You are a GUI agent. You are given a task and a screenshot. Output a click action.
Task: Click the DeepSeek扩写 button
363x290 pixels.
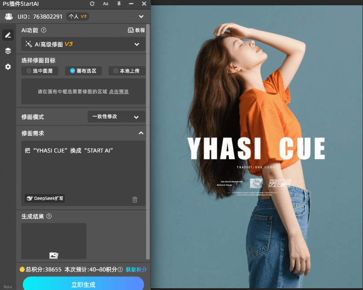[45, 198]
